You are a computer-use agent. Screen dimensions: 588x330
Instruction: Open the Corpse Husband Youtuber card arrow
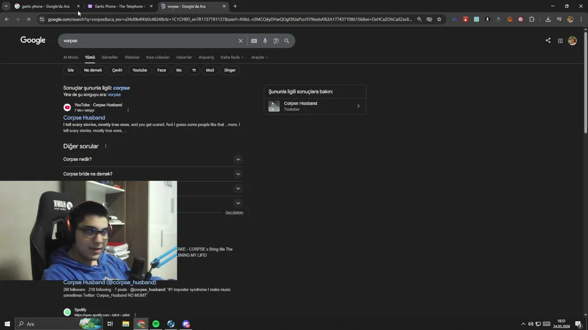tap(358, 106)
